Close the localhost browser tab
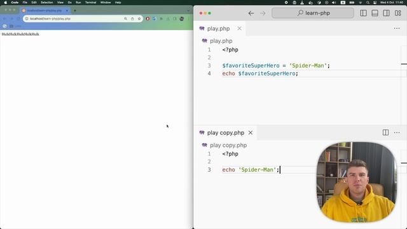 67,11
